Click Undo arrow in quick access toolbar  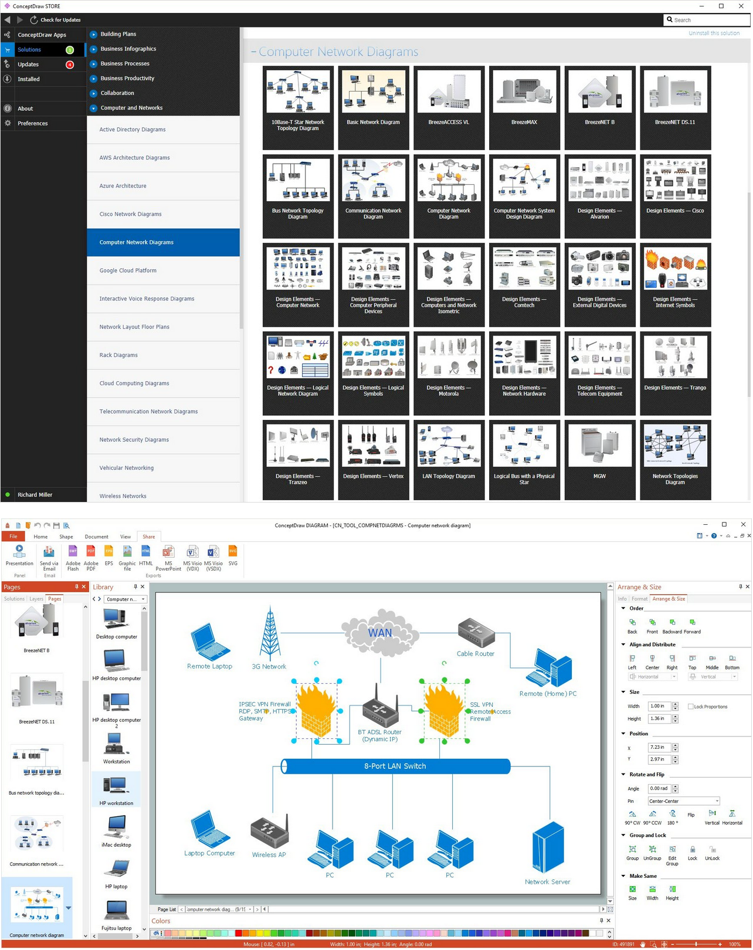click(38, 526)
